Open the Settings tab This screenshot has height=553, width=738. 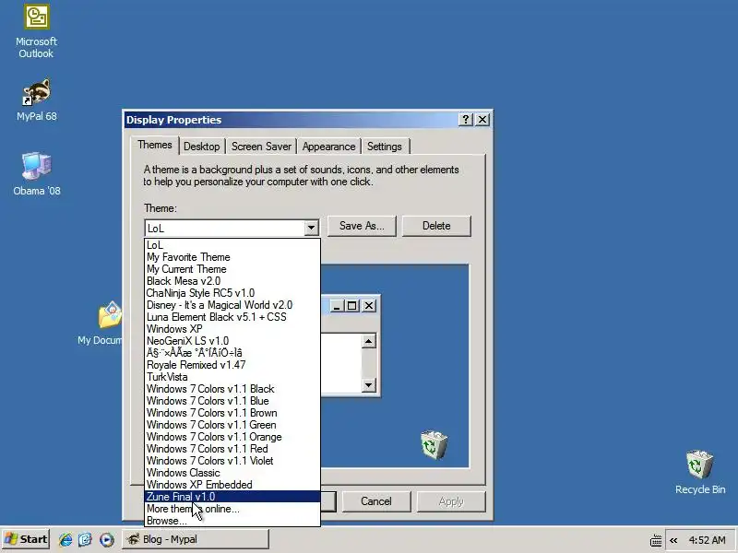pyautogui.click(x=384, y=147)
